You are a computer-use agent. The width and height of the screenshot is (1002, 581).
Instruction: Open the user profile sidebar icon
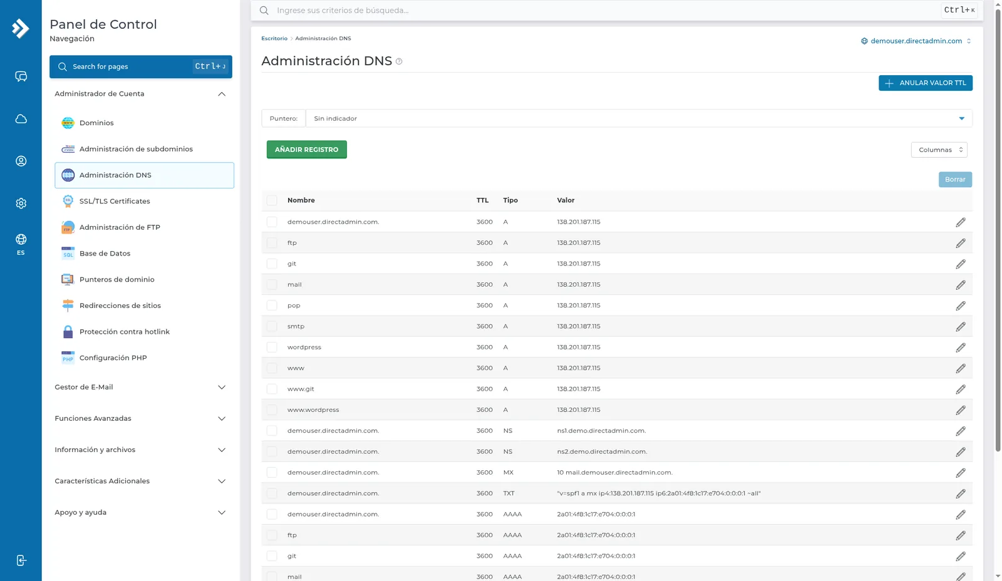point(21,161)
